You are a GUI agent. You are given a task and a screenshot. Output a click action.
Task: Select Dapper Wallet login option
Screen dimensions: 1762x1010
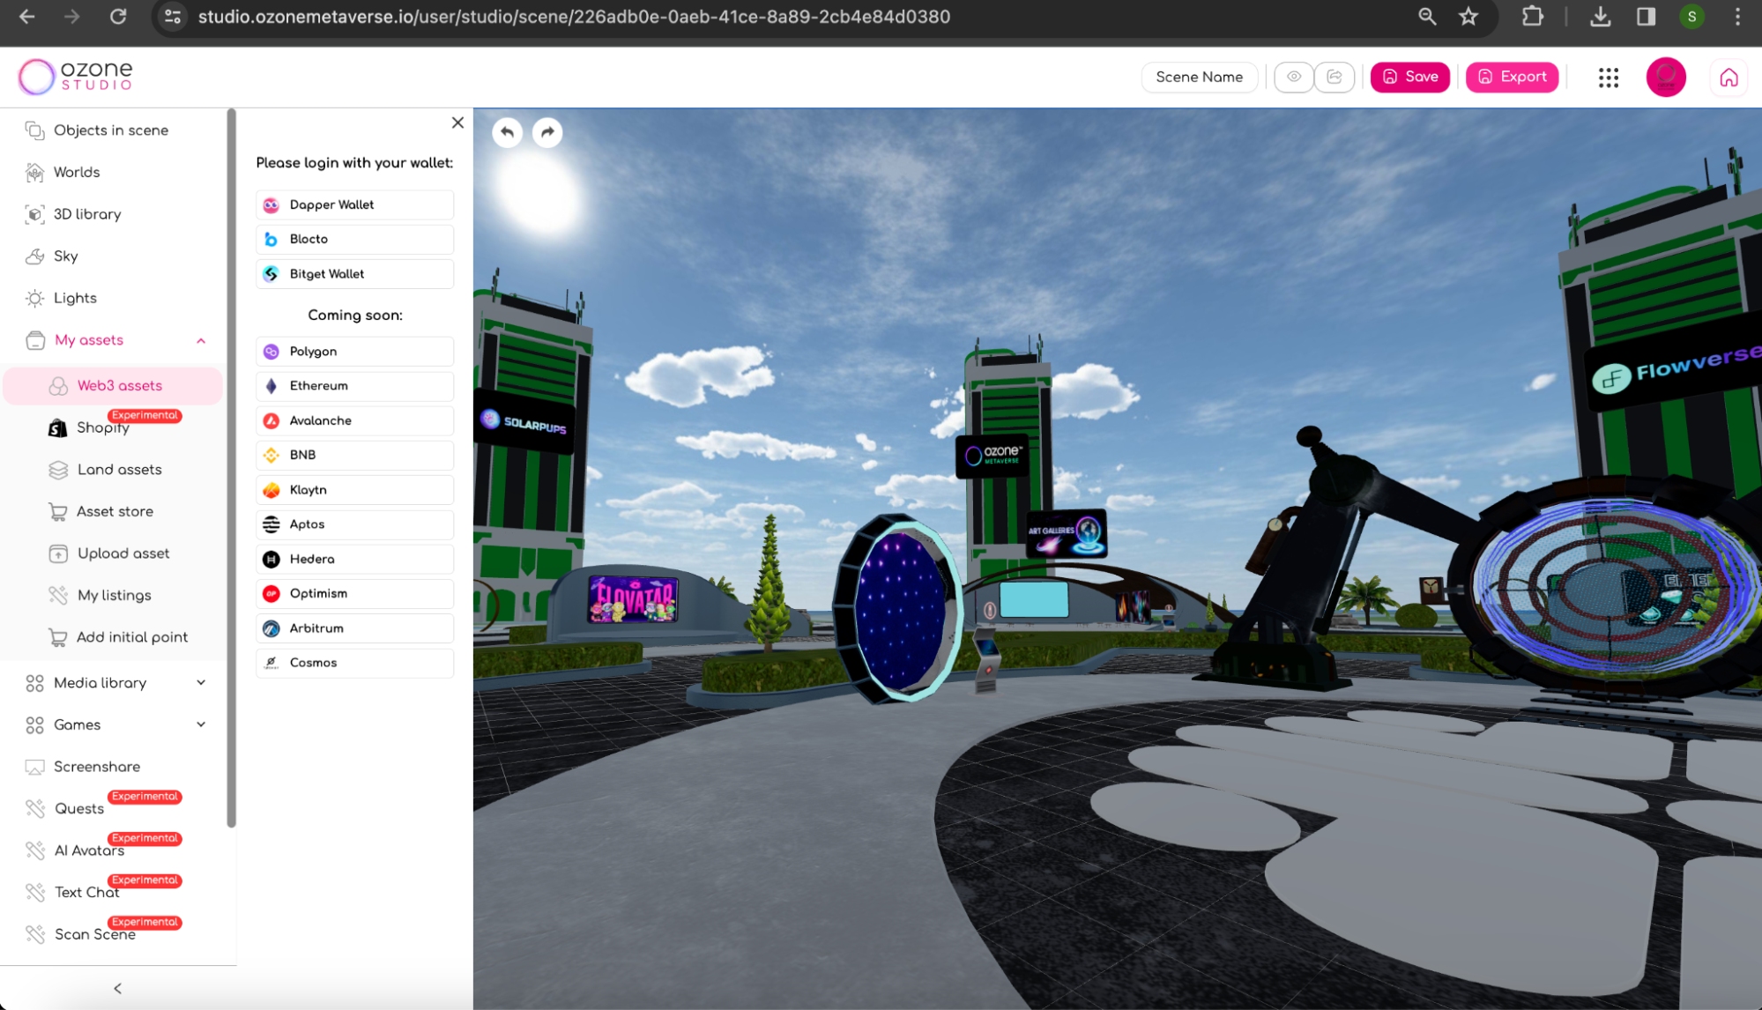[x=354, y=204]
